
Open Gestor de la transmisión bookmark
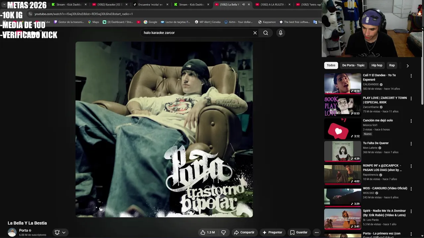tap(69, 22)
